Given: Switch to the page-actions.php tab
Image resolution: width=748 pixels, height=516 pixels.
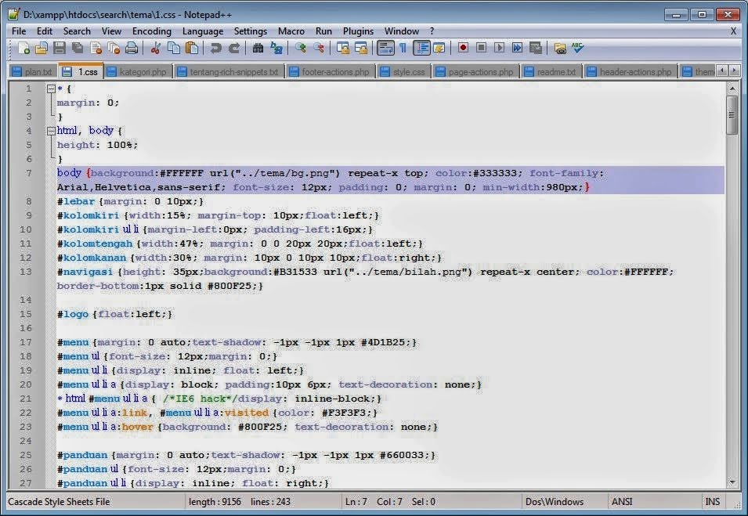Looking at the screenshot, I should pyautogui.click(x=475, y=71).
